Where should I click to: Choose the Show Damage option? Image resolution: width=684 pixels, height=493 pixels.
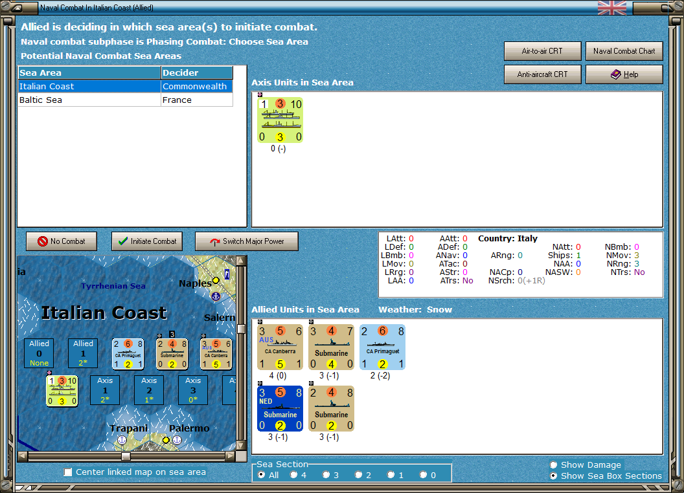(554, 465)
